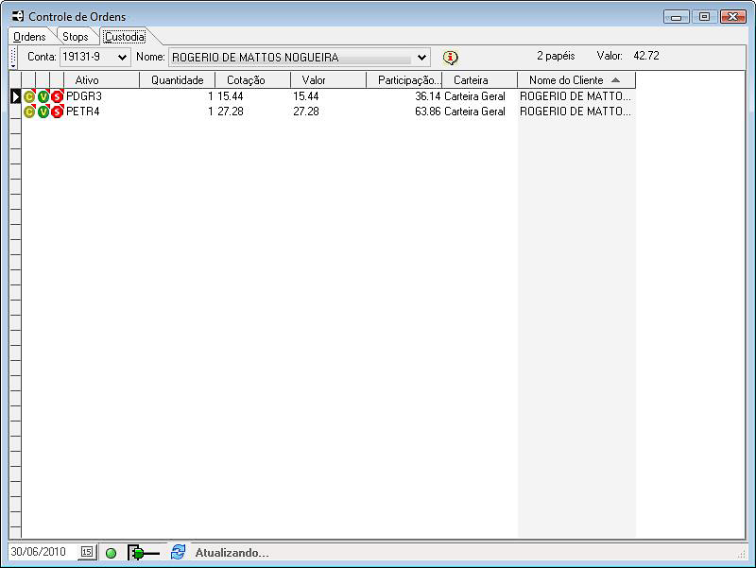The height and width of the screenshot is (568, 756).
Task: Open the Conta account dropdown
Action: point(122,57)
